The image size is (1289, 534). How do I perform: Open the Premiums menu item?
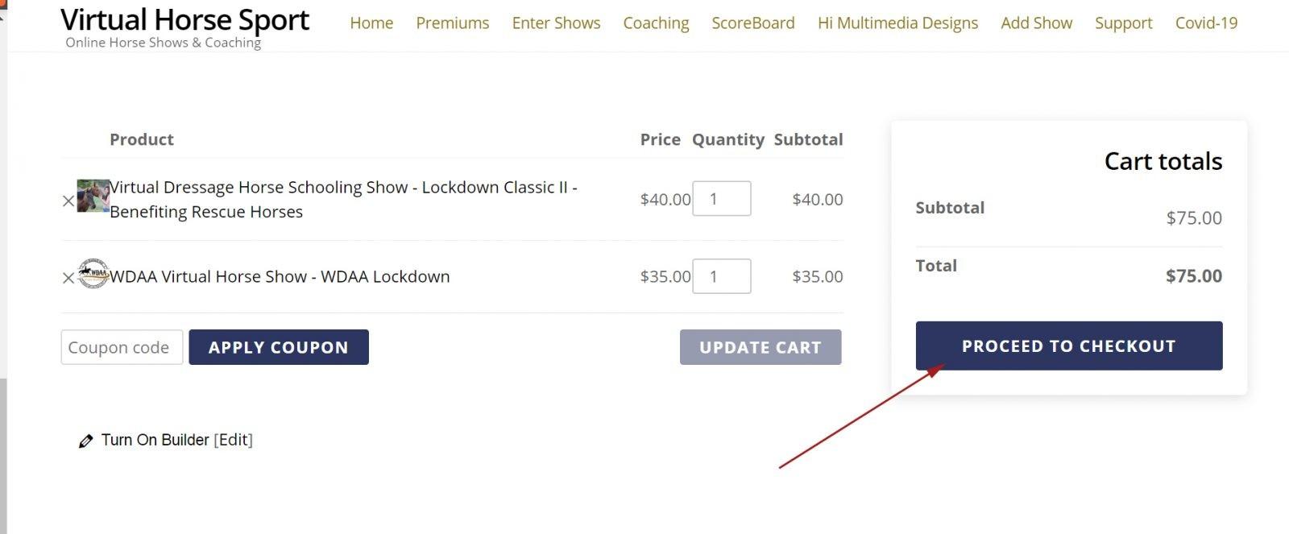[452, 23]
